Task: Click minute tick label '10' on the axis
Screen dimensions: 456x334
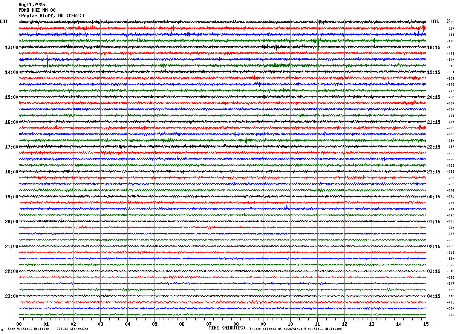Action: (x=290, y=324)
